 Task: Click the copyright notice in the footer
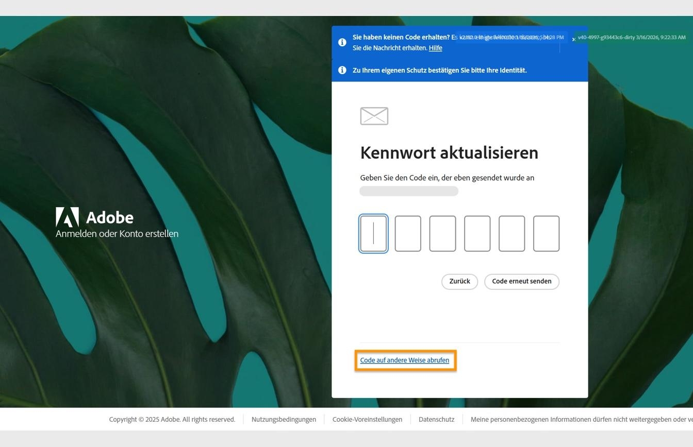pos(172,419)
